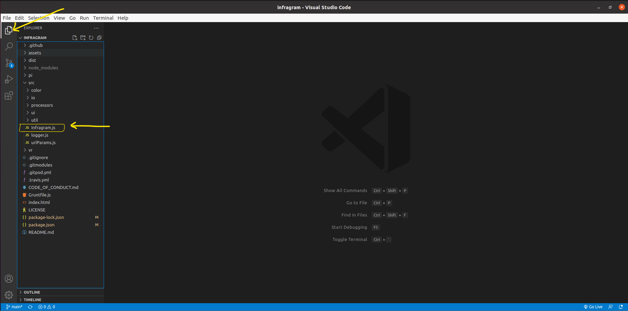Open the .travis.yml file
628x311 pixels.
(x=60, y=180)
